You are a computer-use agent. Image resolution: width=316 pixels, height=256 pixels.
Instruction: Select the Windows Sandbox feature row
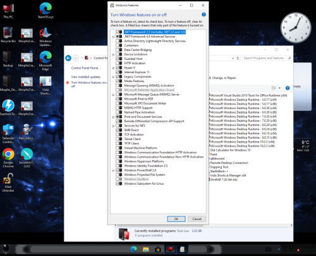pos(137,179)
